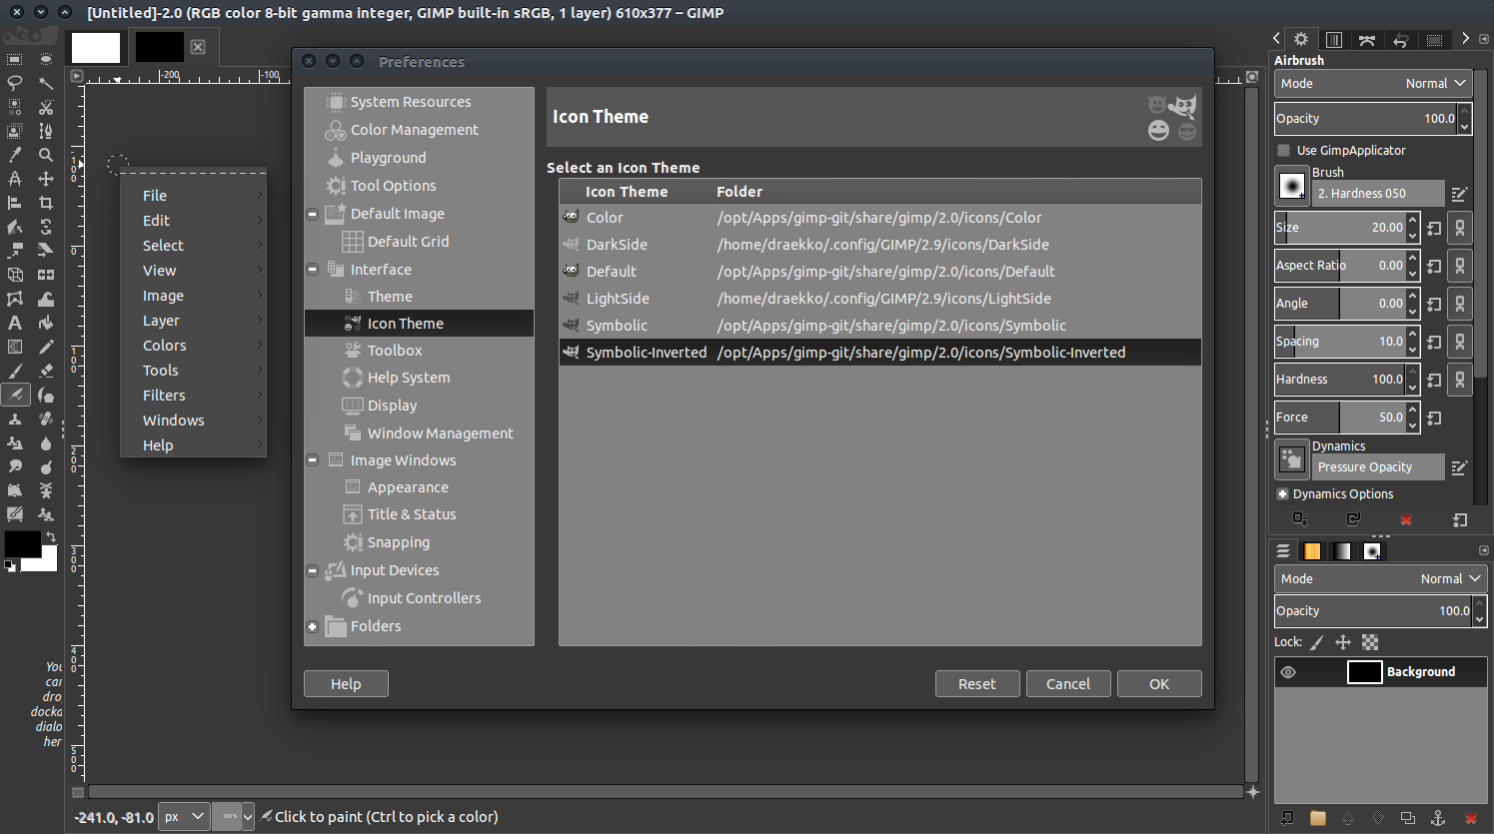This screenshot has width=1494, height=834.
Task: Select the Zoom magnifier tool
Action: coord(46,155)
